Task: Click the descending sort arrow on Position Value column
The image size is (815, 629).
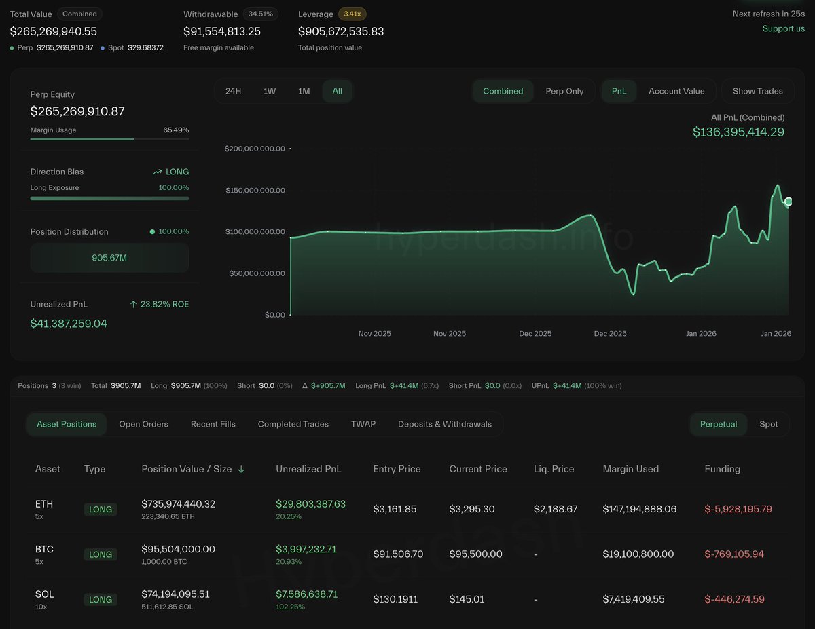Action: [242, 468]
